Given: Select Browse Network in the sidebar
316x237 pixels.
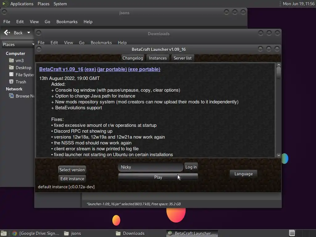Looking at the screenshot, I should click(x=25, y=96).
